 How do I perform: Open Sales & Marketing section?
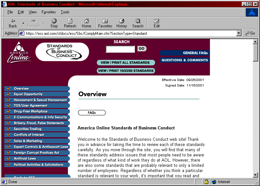coord(37,141)
